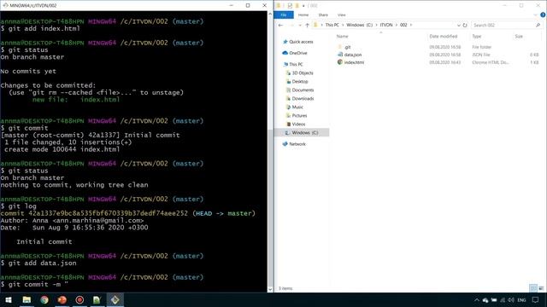Screen dimensions: 547x307
Task: Open the volume control in tray
Action: click(x=511, y=299)
